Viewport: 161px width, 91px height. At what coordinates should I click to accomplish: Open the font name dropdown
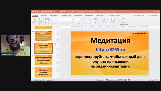[72, 19]
